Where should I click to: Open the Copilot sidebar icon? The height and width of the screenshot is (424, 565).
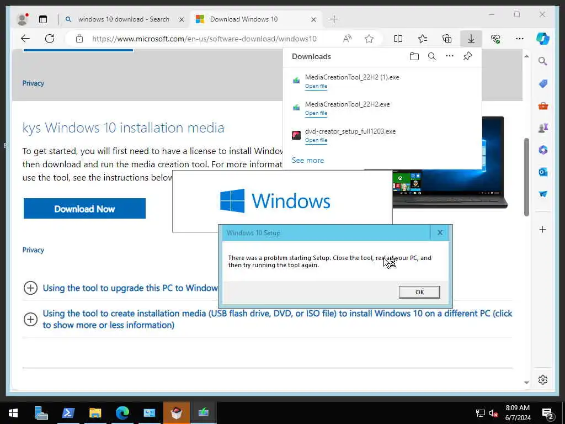coord(543,39)
